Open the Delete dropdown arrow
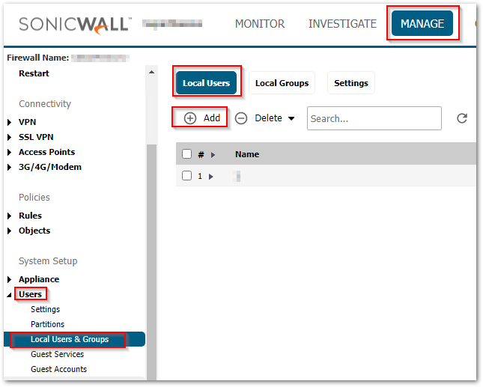483x387 pixels. click(x=291, y=118)
